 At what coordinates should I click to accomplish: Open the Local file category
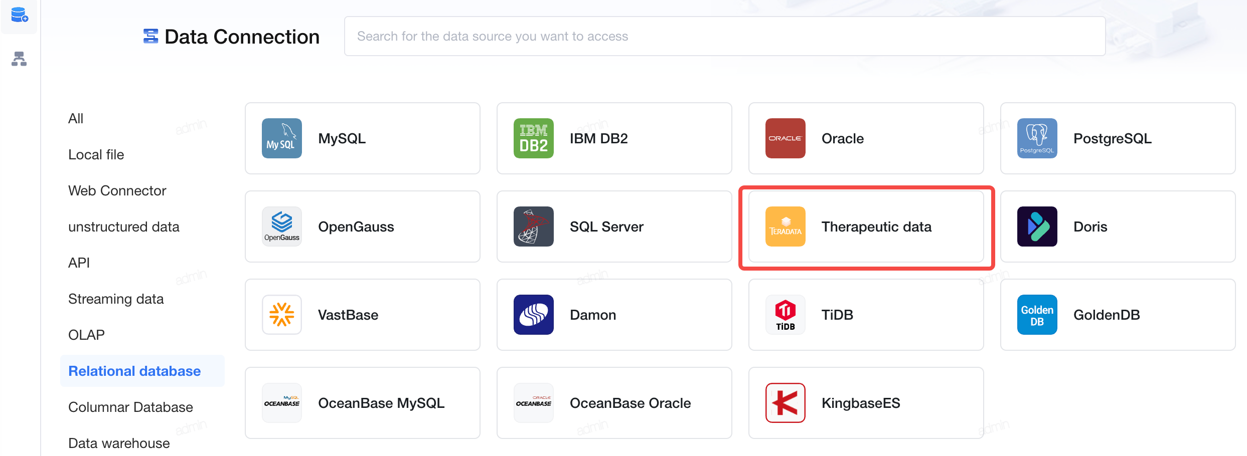(x=96, y=155)
